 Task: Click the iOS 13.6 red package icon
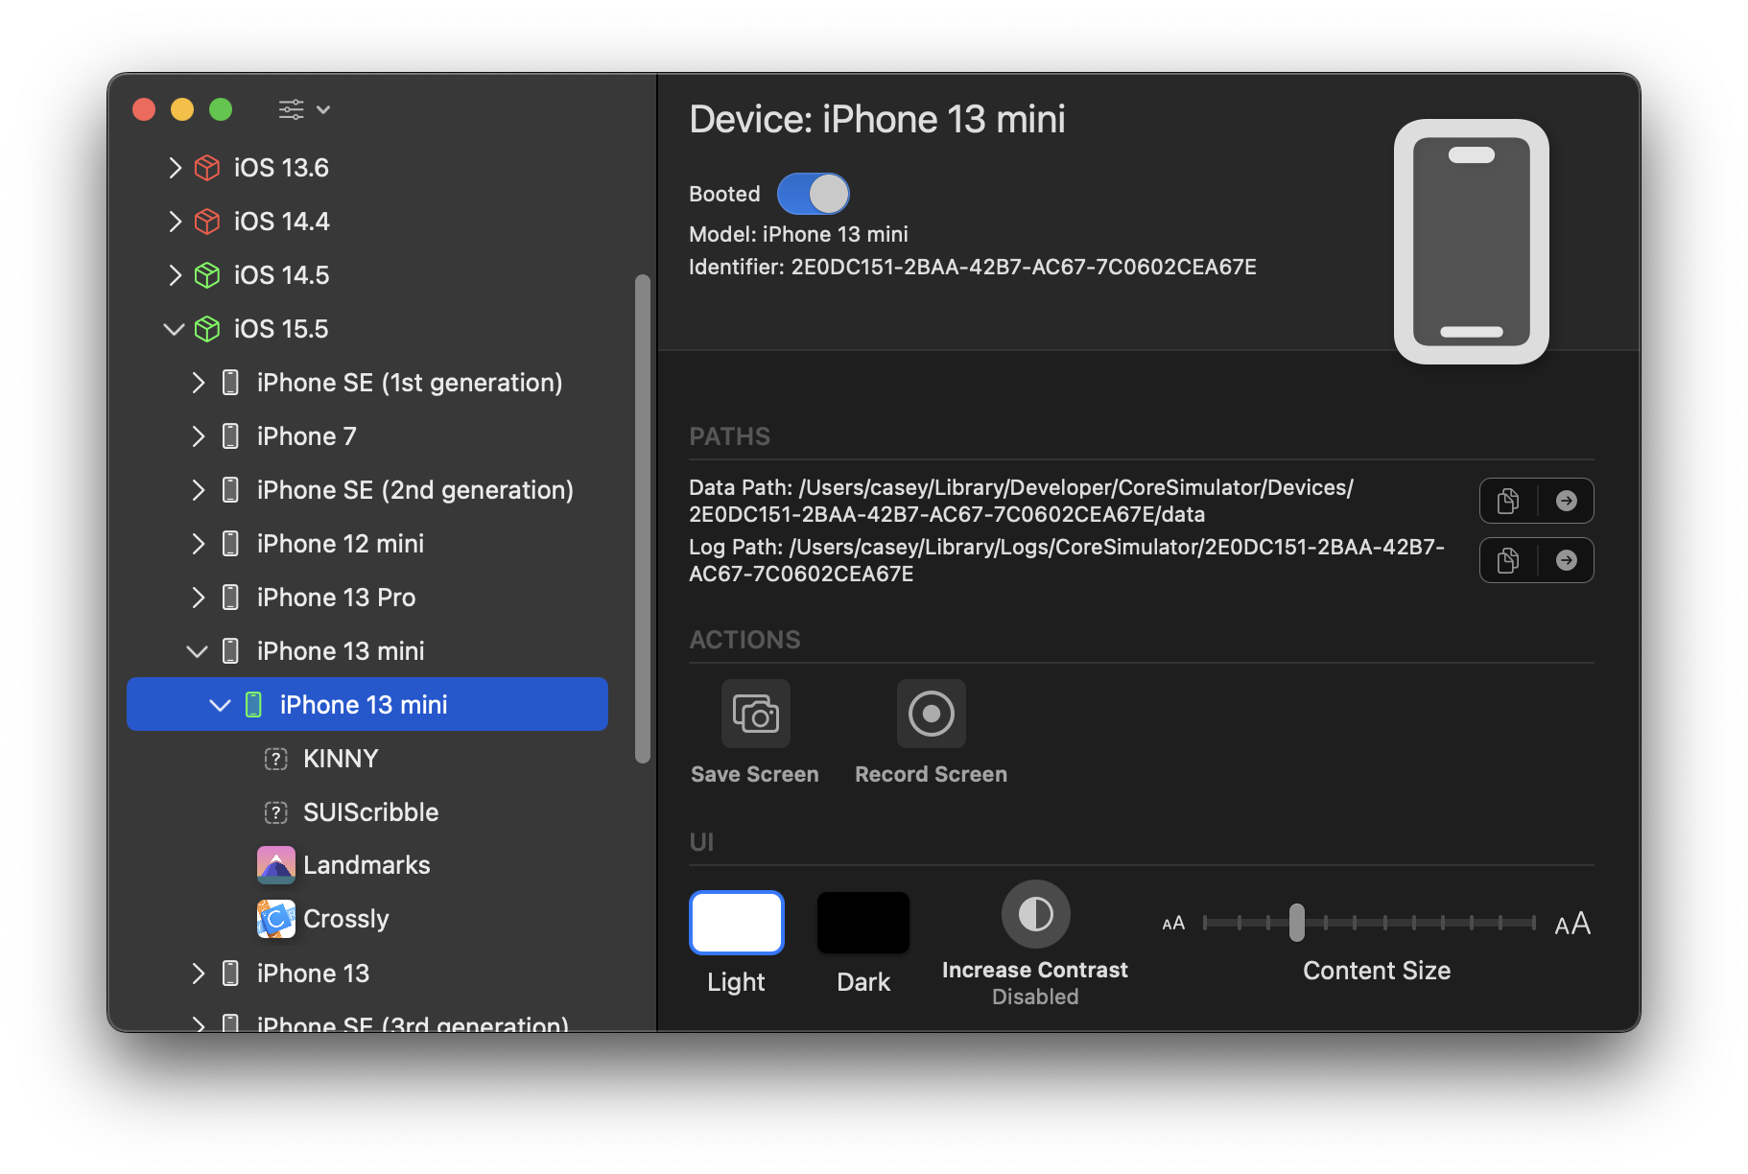click(x=207, y=168)
